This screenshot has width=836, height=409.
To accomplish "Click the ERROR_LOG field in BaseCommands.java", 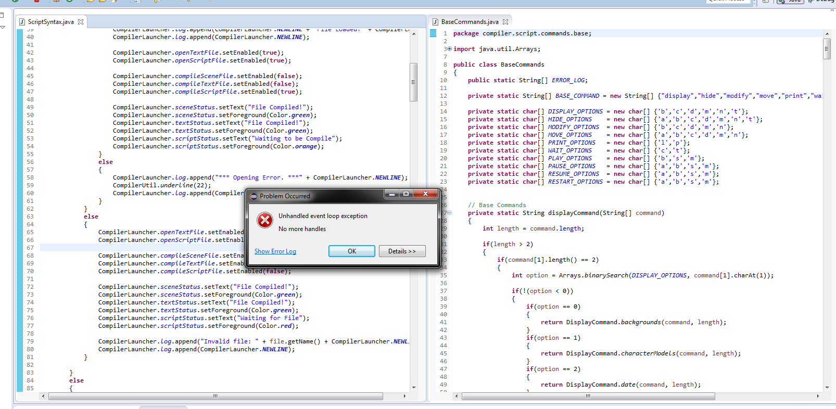I will point(569,80).
